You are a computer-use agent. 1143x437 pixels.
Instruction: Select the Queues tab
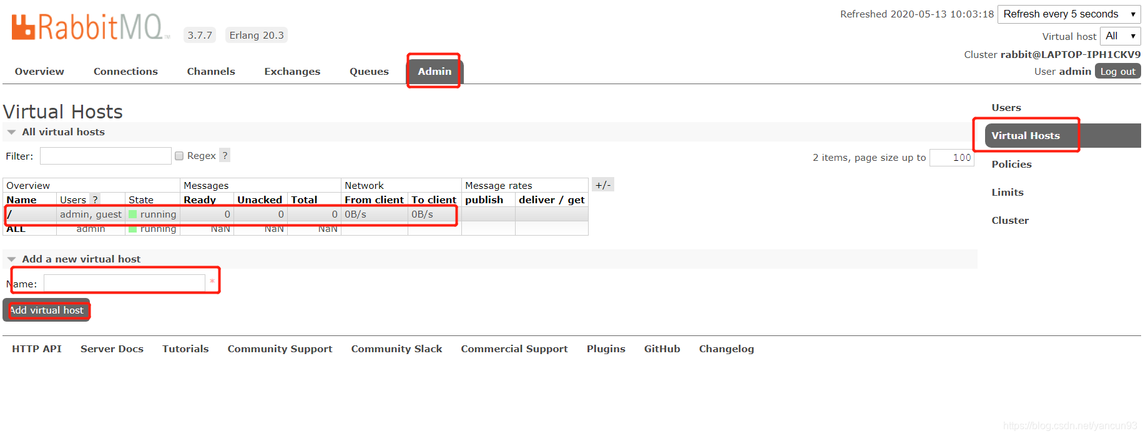coord(369,71)
